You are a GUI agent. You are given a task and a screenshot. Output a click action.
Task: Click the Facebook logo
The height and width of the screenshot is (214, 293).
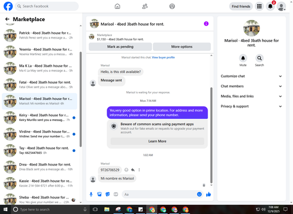point(8,6)
